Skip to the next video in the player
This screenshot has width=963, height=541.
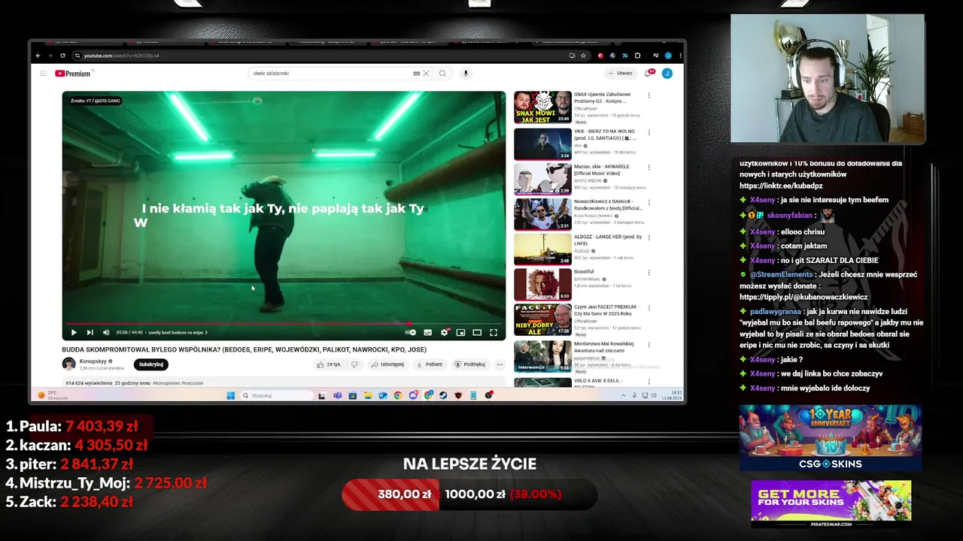click(90, 332)
